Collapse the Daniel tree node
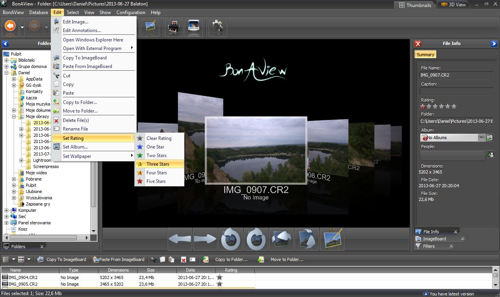Viewport: 500px width, 297px height. [7, 73]
